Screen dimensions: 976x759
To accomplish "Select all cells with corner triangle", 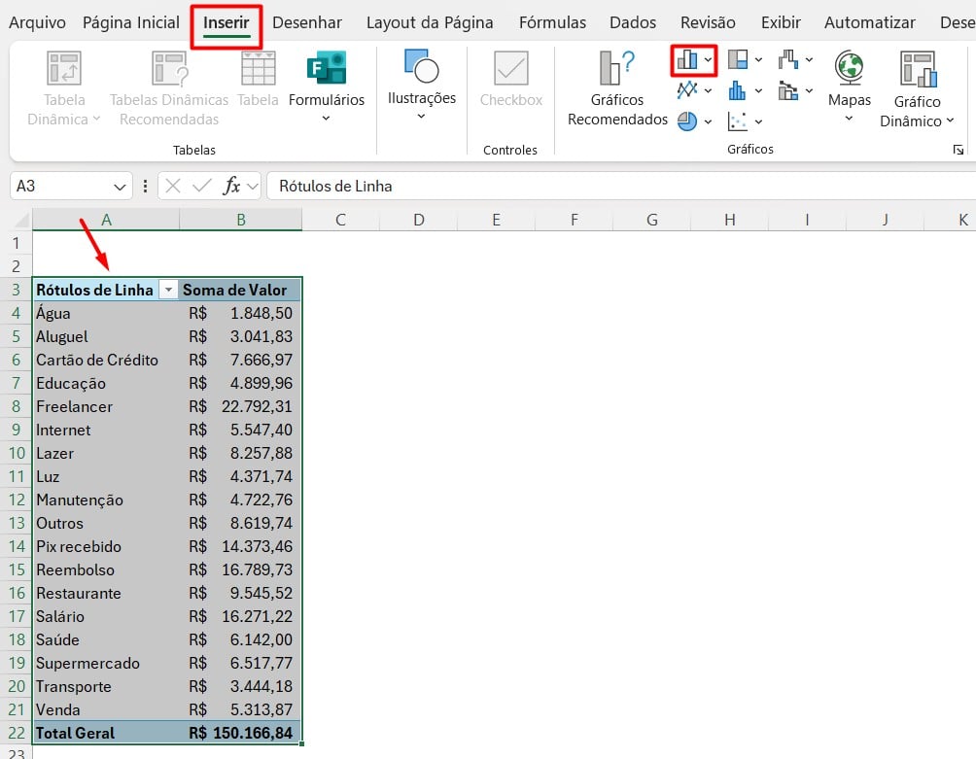I will [x=21, y=220].
